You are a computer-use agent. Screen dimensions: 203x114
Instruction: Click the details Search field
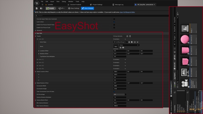click(x=102, y=16)
